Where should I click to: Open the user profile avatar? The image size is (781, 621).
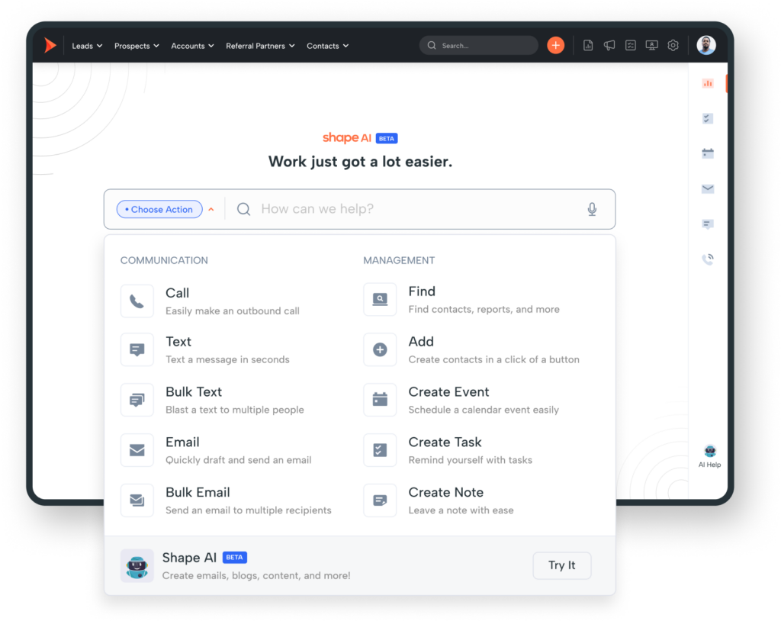[x=706, y=46]
